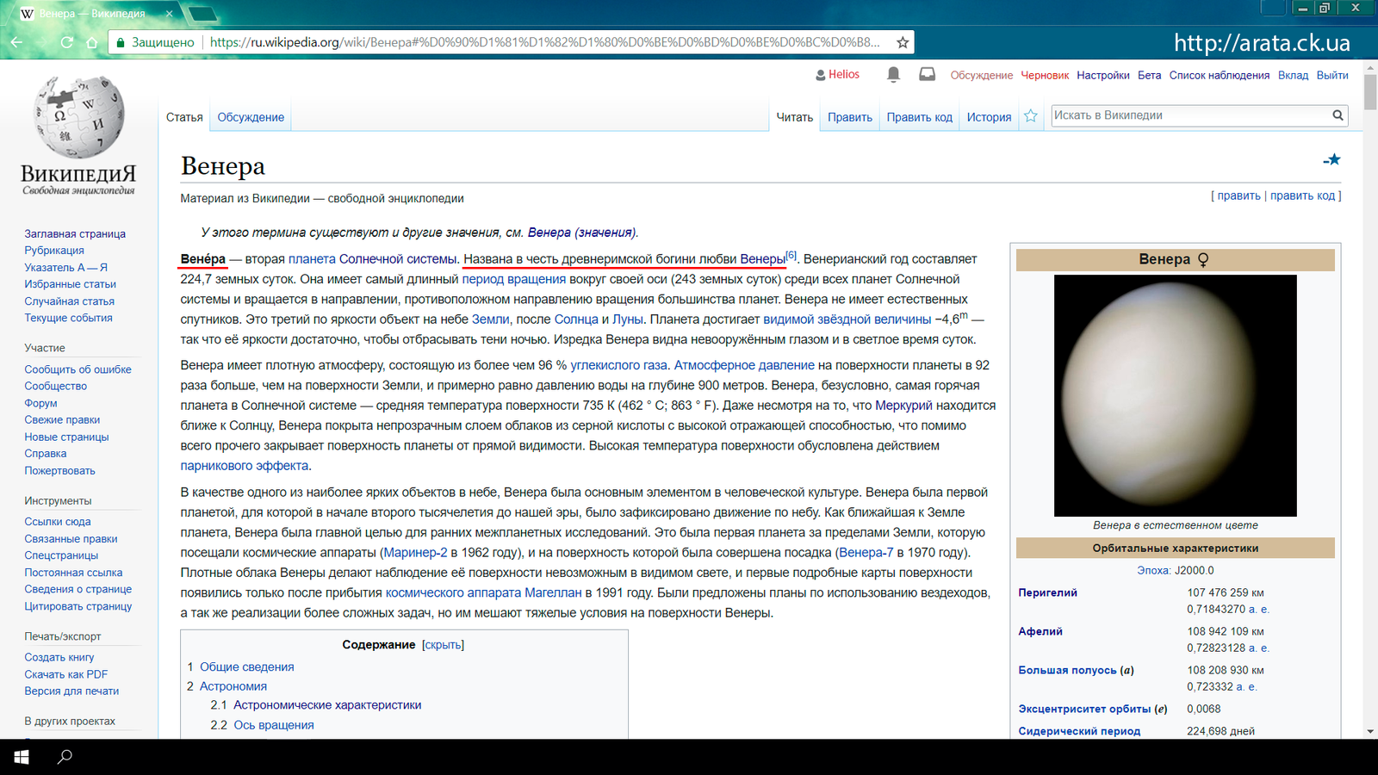This screenshot has height=775, width=1378.
Task: Open Список наблюдения link
Action: pos(1220,76)
